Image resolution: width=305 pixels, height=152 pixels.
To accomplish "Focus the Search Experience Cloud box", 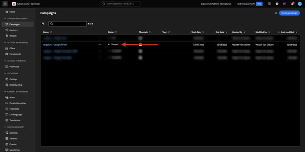I will pos(120,4).
